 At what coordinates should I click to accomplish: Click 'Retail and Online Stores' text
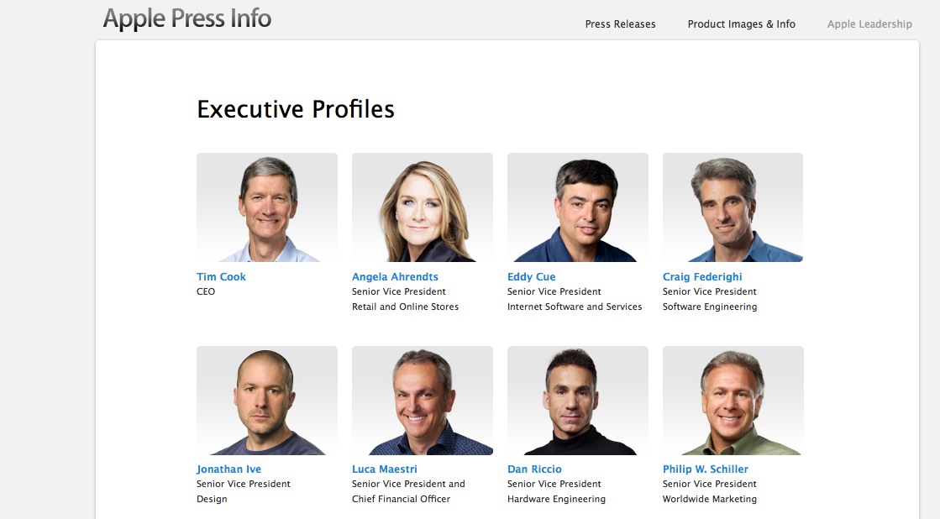pyautogui.click(x=405, y=307)
